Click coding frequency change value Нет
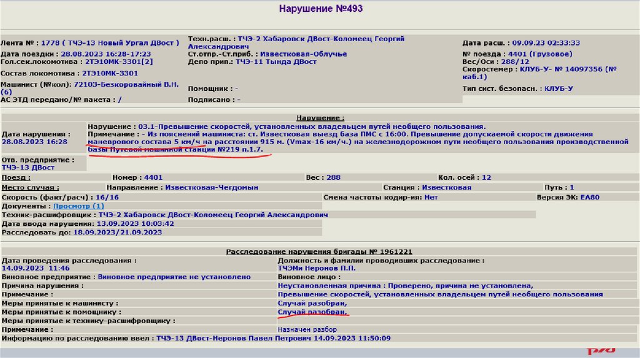Viewport: 640px width, 358px height. 431,197
